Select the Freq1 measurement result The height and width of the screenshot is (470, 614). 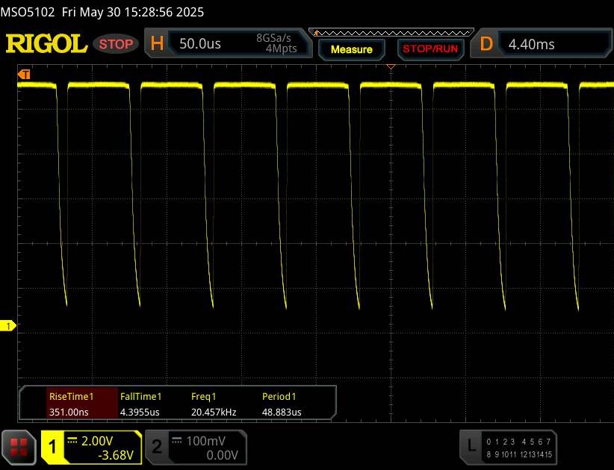click(213, 404)
